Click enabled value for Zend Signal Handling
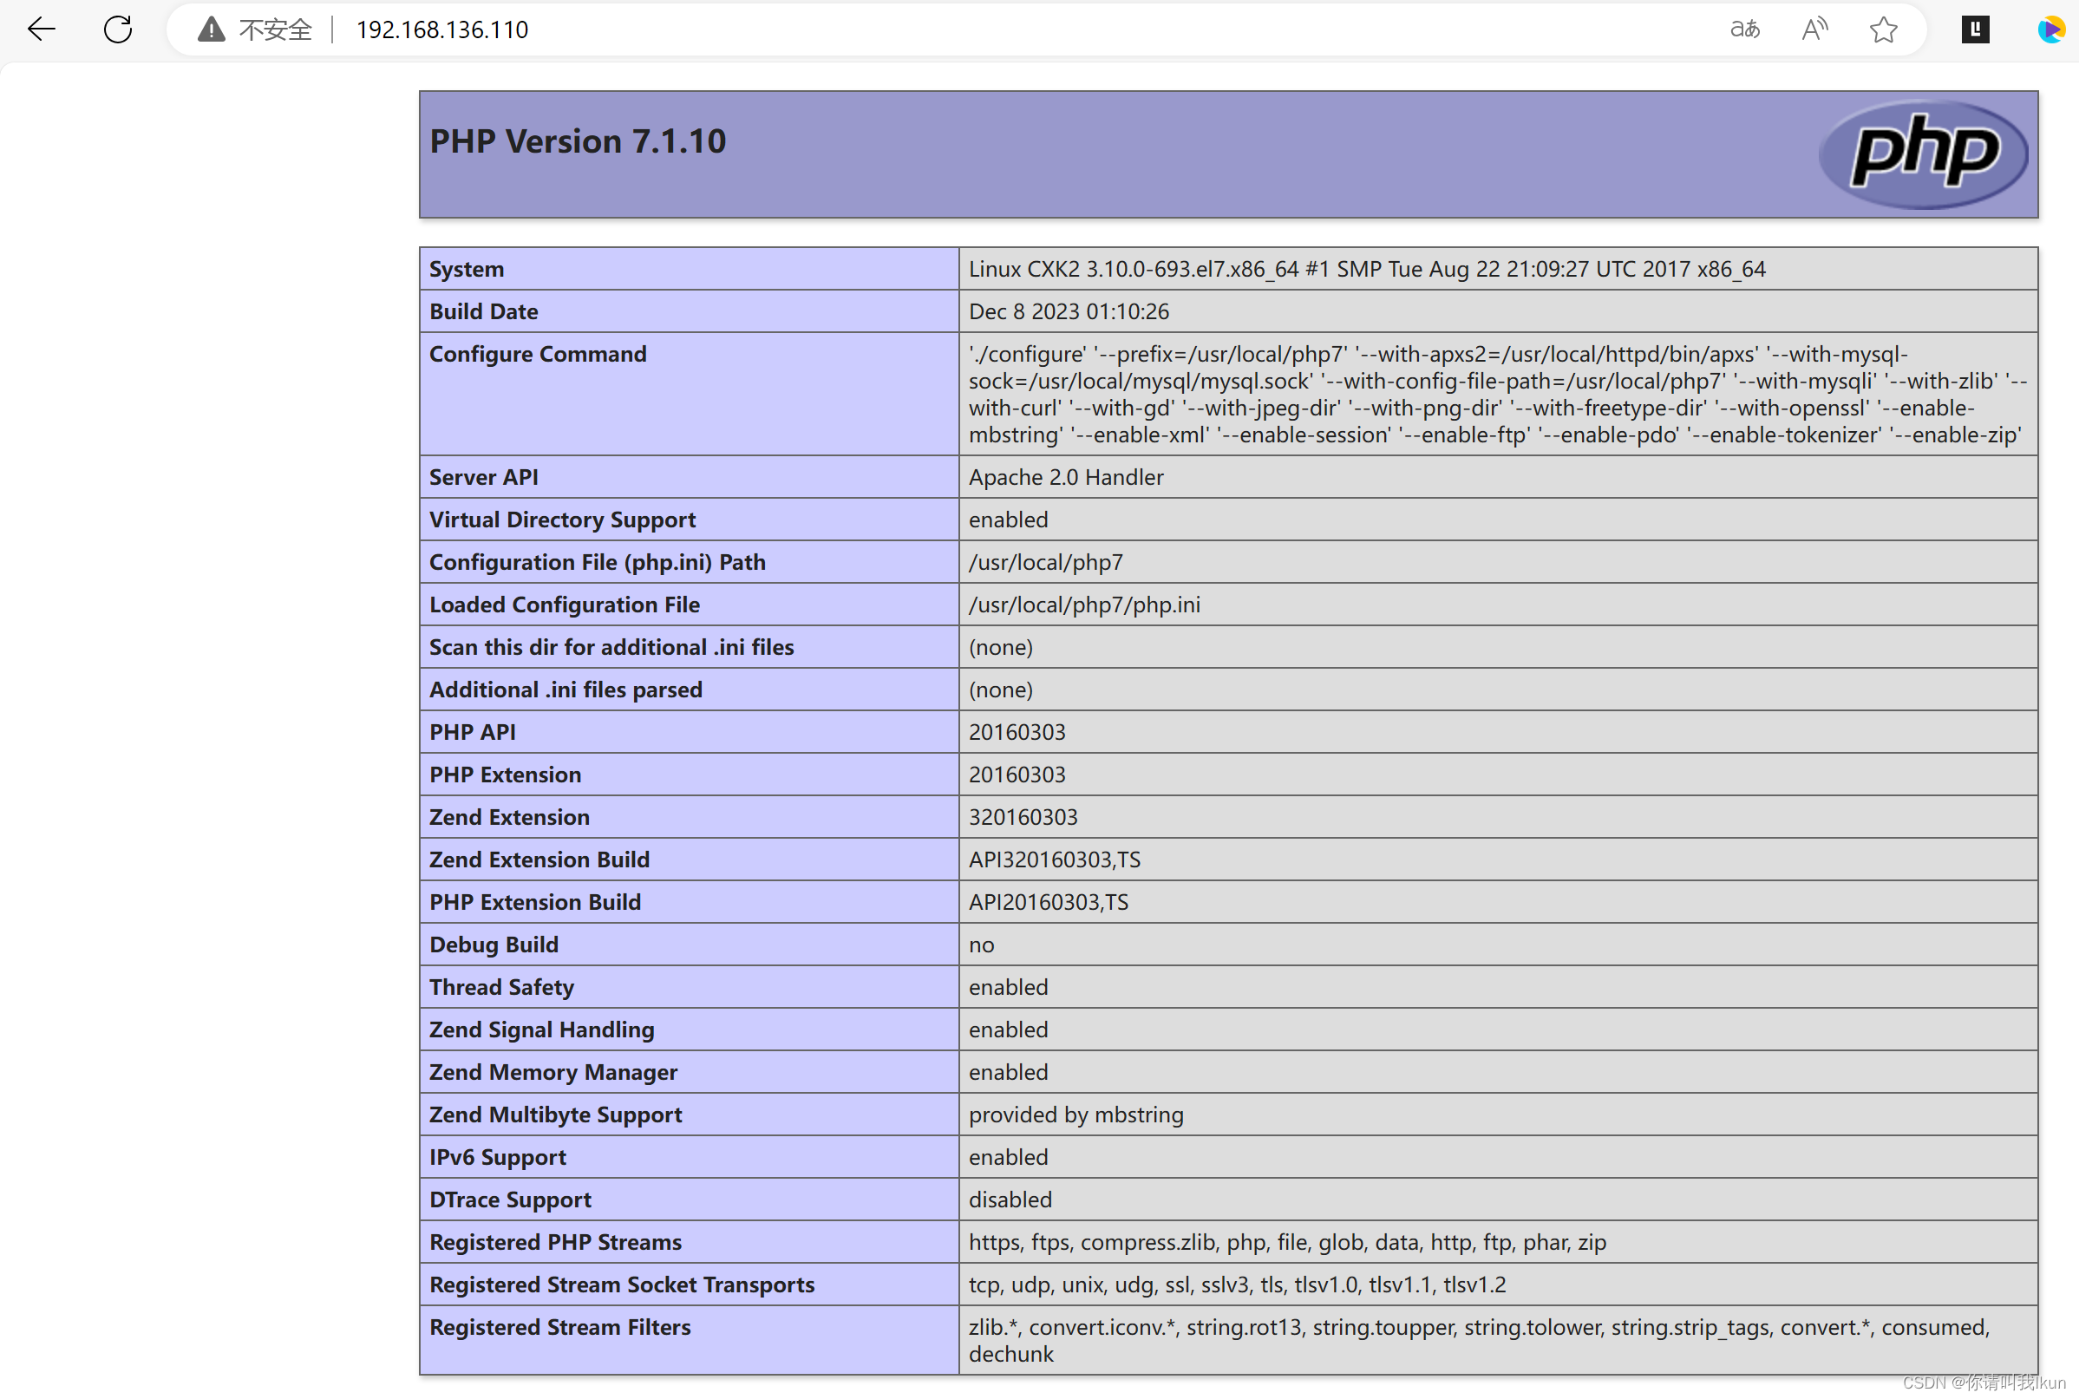The height and width of the screenshot is (1399, 2079). coord(1008,1030)
